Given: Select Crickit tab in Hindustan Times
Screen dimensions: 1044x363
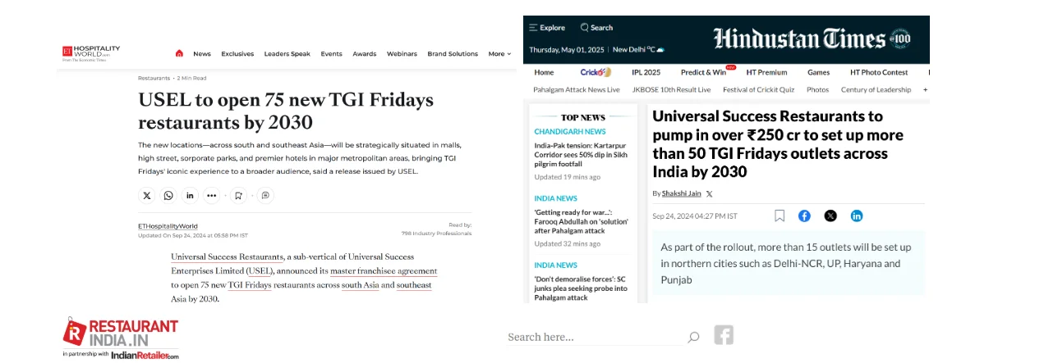Looking at the screenshot, I should point(596,72).
